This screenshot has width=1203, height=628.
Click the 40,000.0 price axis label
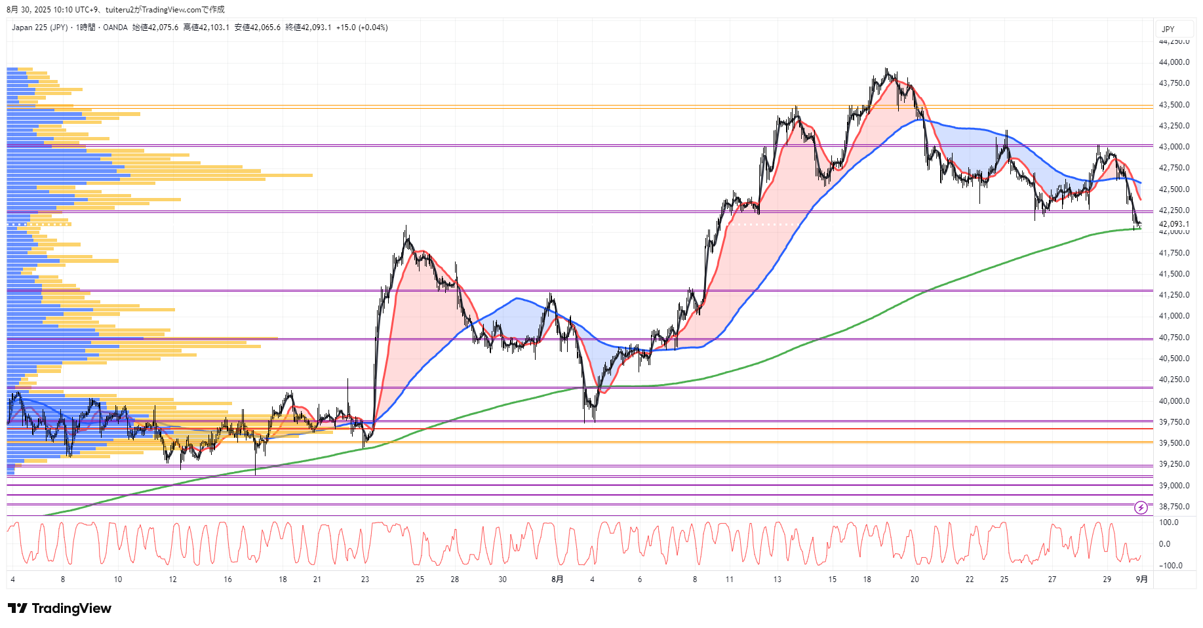pyautogui.click(x=1174, y=401)
